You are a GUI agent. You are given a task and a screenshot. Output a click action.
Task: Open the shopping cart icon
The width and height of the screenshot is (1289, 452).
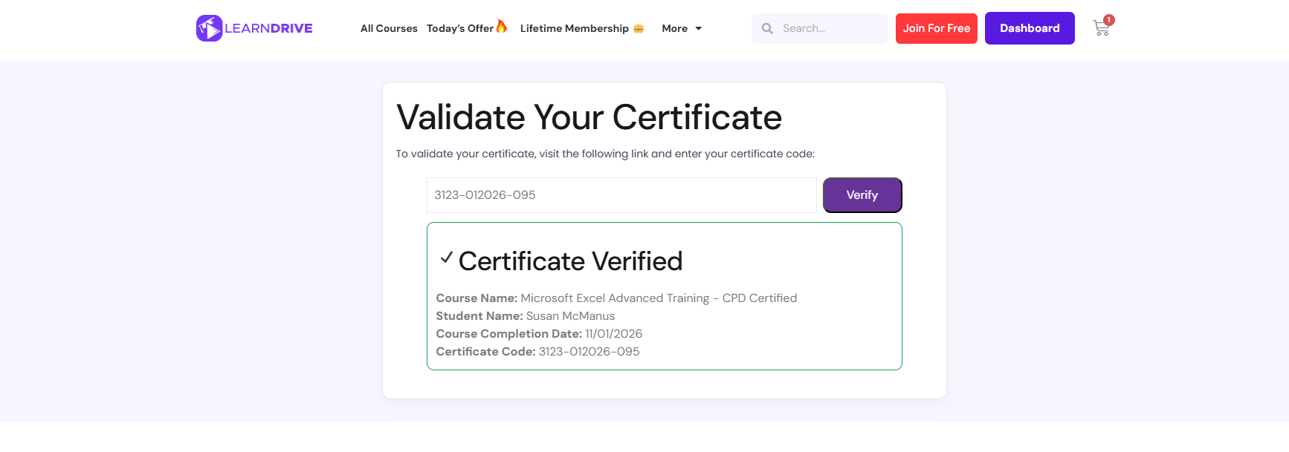click(1101, 29)
